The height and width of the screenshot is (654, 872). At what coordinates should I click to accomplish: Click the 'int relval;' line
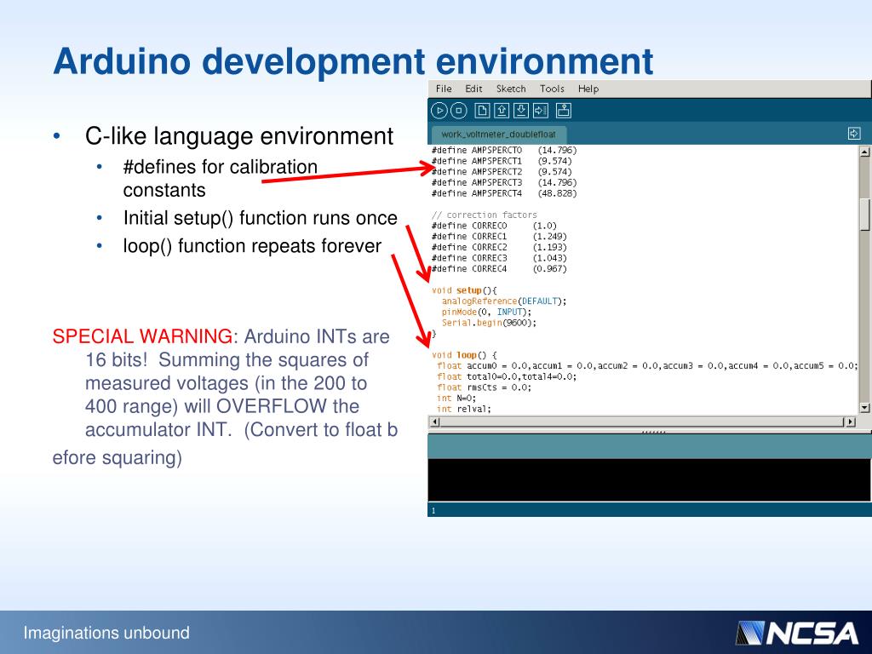coord(464,409)
